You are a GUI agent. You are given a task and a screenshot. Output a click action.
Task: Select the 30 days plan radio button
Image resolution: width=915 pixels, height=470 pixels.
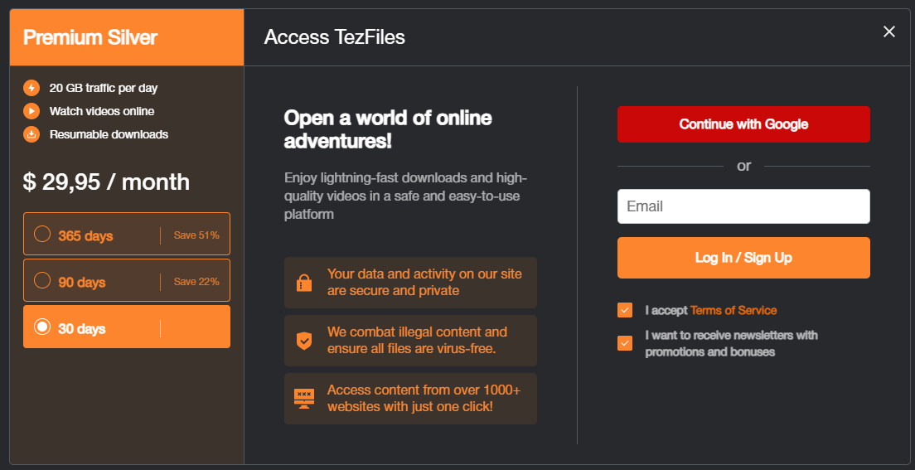pos(42,327)
